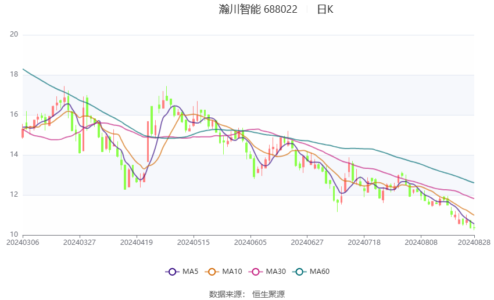Hide the MA10 line via its label

(x=232, y=272)
